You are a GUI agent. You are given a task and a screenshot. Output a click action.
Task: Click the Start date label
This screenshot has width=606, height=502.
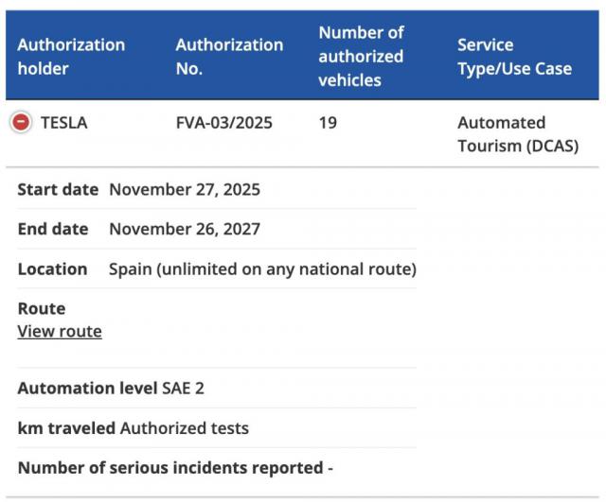click(x=58, y=189)
